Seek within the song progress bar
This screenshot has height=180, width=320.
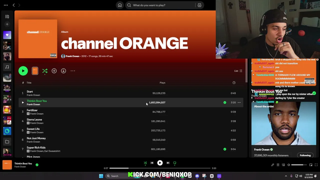point(160,168)
